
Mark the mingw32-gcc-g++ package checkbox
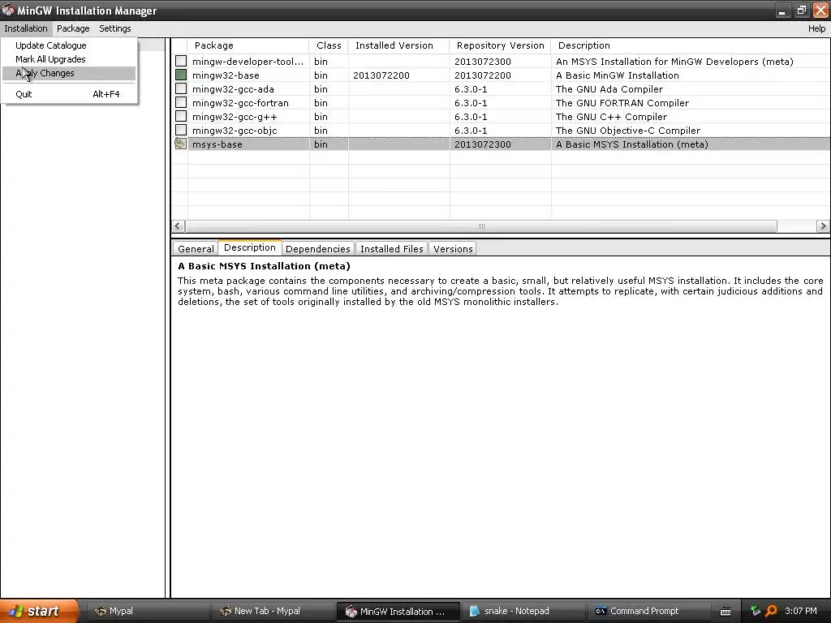[181, 117]
